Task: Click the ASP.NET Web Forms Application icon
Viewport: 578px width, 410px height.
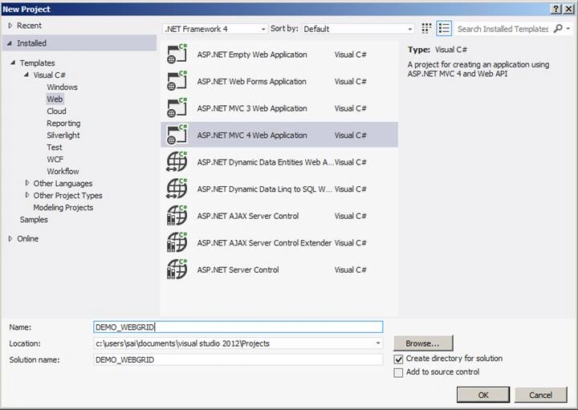Action: coord(177,81)
